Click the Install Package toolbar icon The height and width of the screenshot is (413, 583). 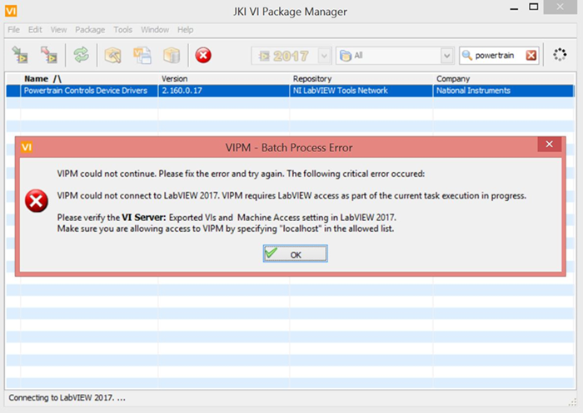[x=20, y=56]
